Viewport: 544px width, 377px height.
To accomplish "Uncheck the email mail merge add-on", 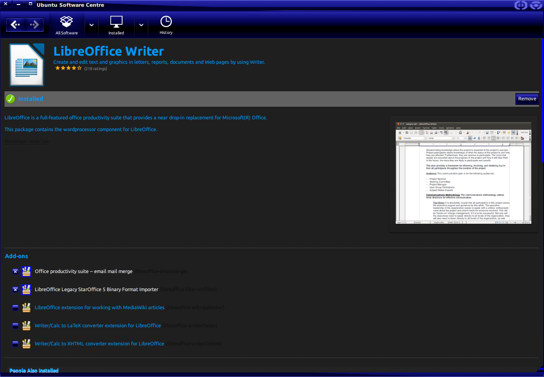I will point(15,272).
